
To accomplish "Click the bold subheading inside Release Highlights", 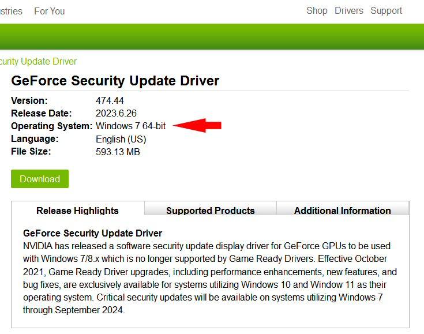I will point(92,233).
